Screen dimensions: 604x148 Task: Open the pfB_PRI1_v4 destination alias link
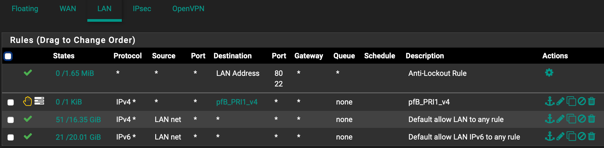(x=237, y=102)
